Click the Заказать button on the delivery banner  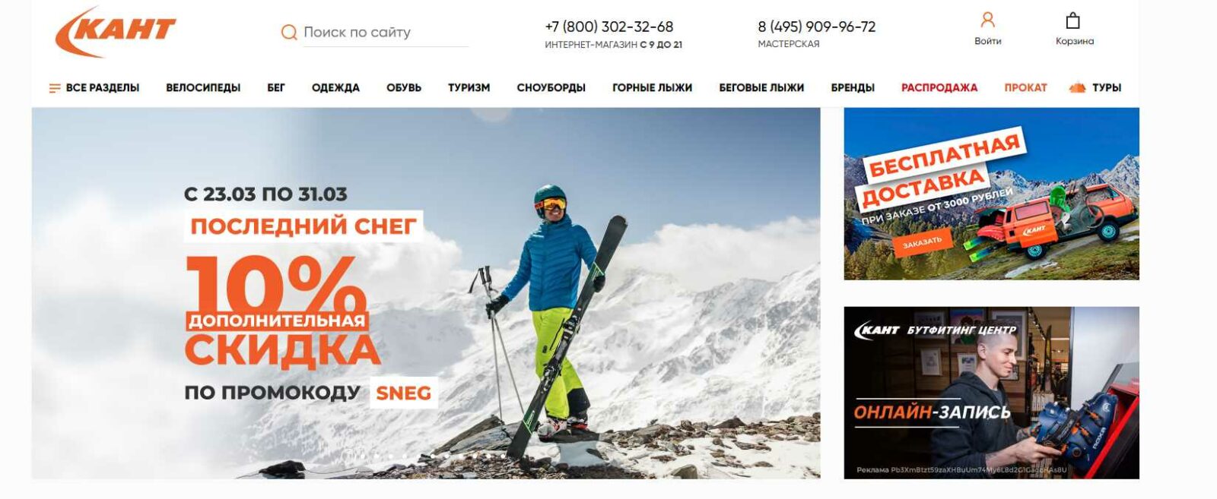point(922,243)
